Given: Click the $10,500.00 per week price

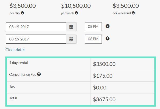Looking at the screenshot, I should [x=76, y=6].
